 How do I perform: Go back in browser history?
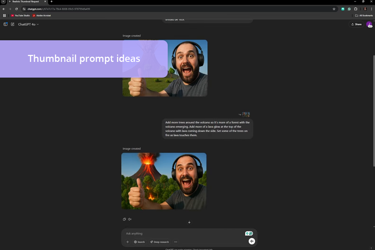click(x=4, y=9)
